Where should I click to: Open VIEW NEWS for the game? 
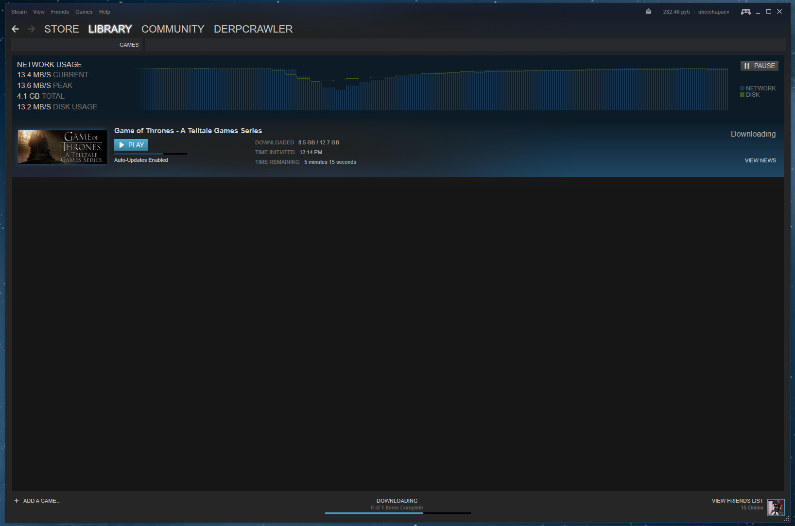point(760,160)
